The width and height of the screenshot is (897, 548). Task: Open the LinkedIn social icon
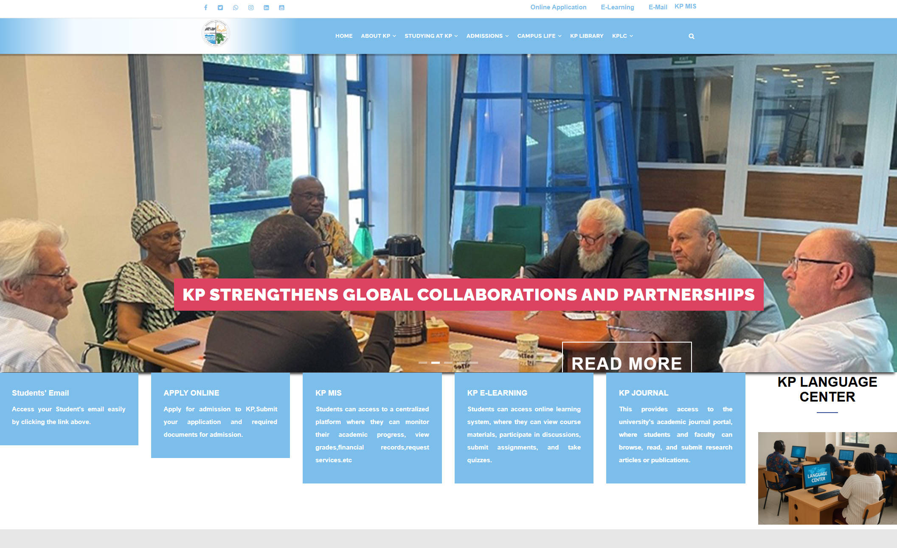click(266, 8)
